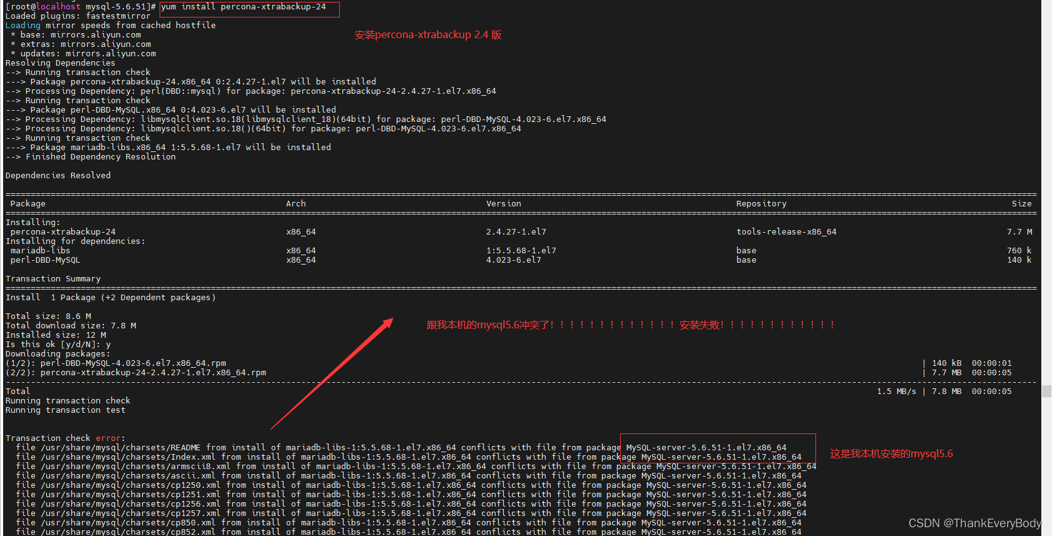Click the charsets/cp1257.xml conflict line
Viewport: 1052px width, 536px height.
click(411, 513)
